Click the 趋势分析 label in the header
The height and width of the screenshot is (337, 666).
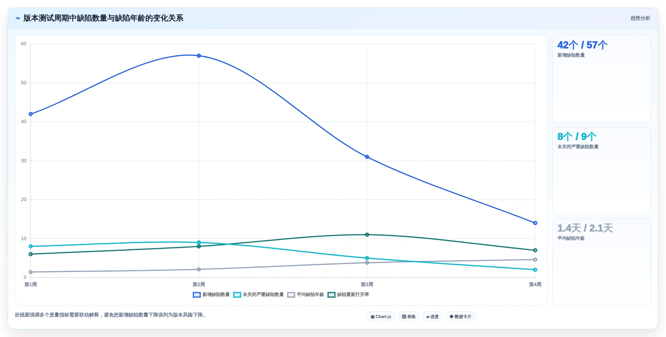pyautogui.click(x=640, y=18)
